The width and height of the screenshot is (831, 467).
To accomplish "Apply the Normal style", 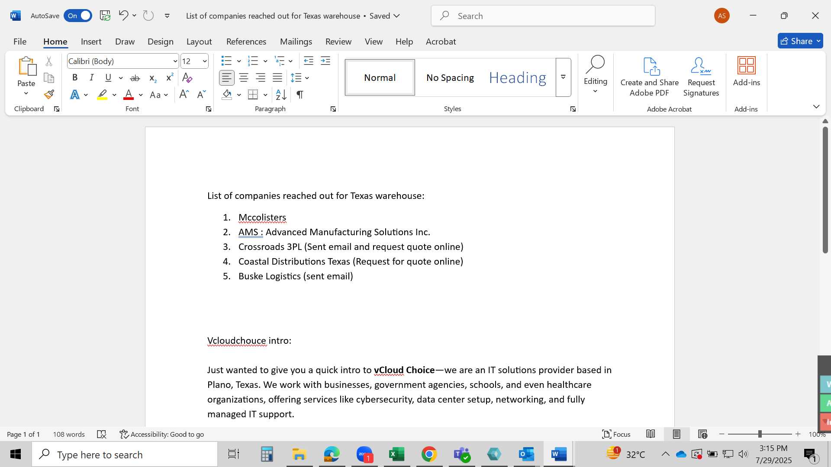I will coord(380,77).
